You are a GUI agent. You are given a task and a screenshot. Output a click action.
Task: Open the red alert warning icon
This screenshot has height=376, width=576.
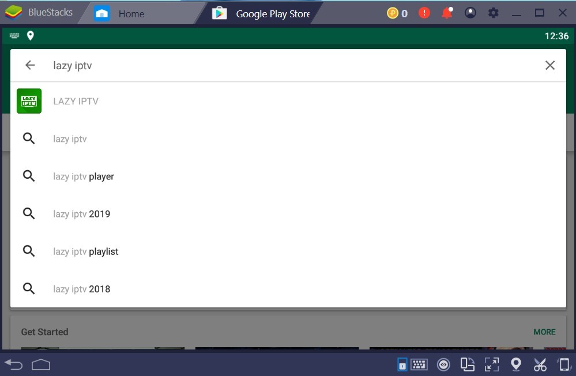(x=424, y=13)
